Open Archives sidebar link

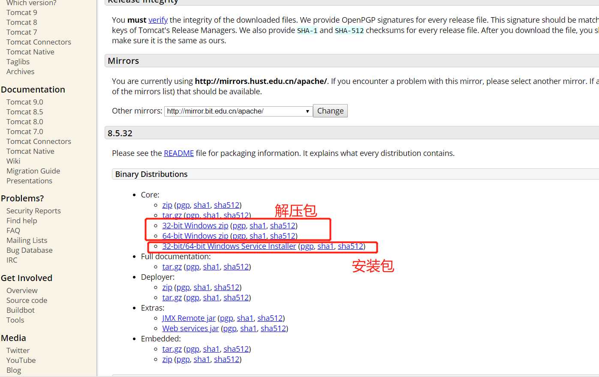point(20,72)
